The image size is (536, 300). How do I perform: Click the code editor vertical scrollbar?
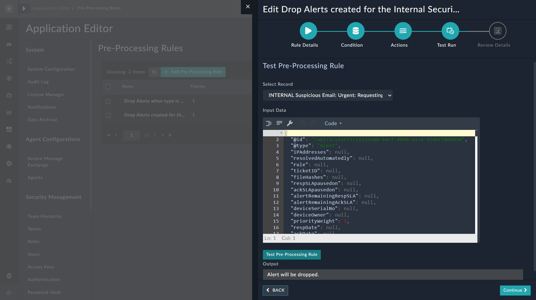click(x=476, y=182)
